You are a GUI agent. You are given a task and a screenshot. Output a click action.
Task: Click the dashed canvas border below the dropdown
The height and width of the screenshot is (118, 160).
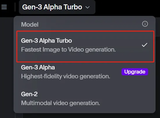click(22, 116)
